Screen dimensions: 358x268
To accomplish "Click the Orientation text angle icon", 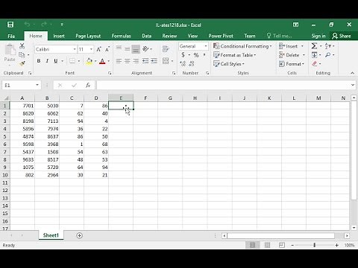I will click(145, 48).
